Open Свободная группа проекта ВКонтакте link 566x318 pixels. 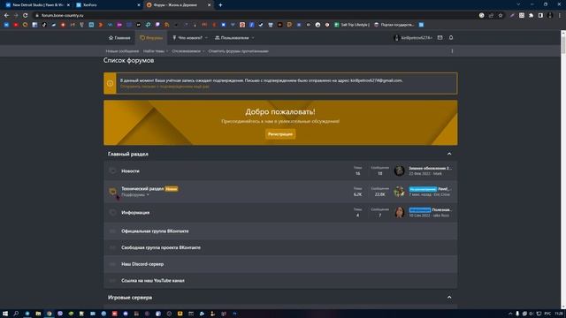pyautogui.click(x=161, y=247)
